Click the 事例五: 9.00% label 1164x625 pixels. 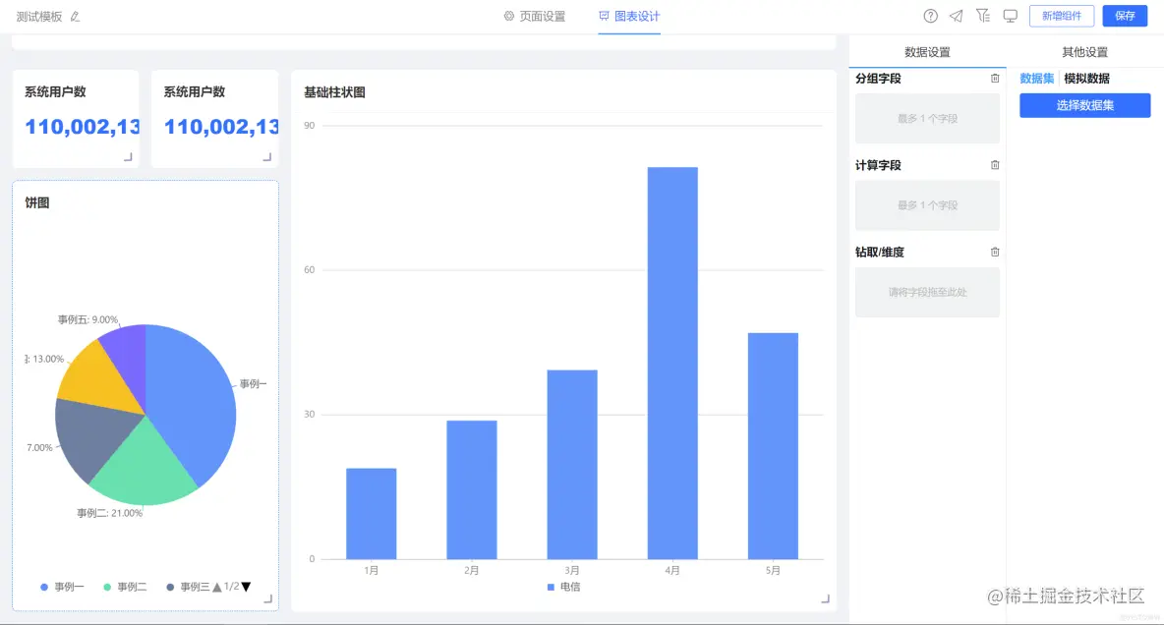click(x=87, y=319)
